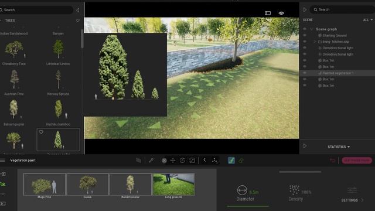375x211 pixels.
Task: Click the 6.5m diameter value
Action: [x=254, y=192]
